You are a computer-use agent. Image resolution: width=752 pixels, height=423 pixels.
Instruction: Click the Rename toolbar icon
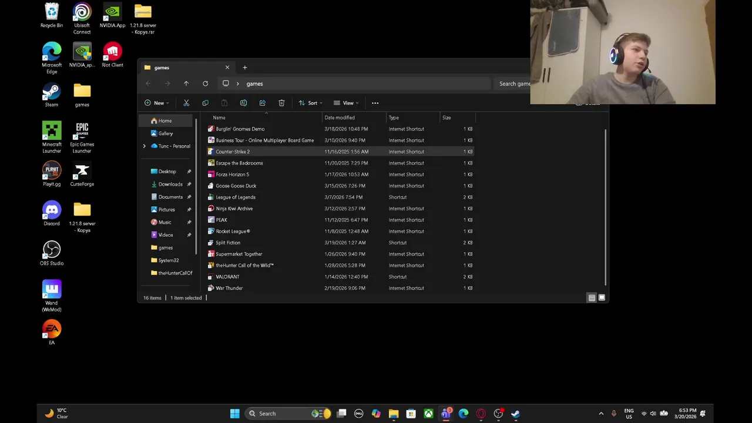coord(243,103)
